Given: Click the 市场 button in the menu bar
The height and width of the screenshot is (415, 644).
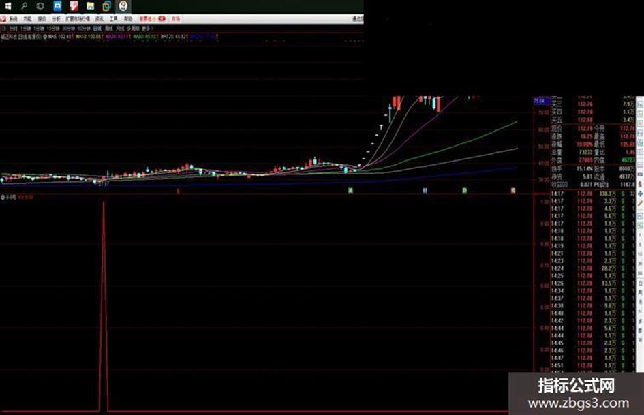Looking at the screenshot, I should (176, 19).
